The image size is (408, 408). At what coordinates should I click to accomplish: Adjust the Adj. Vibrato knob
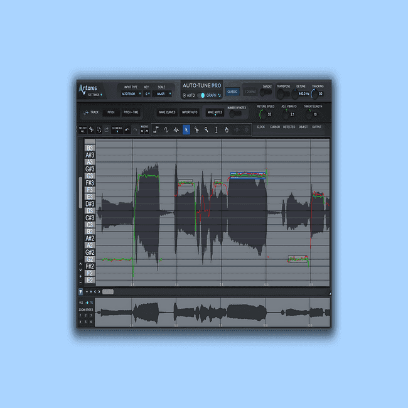[x=286, y=114]
